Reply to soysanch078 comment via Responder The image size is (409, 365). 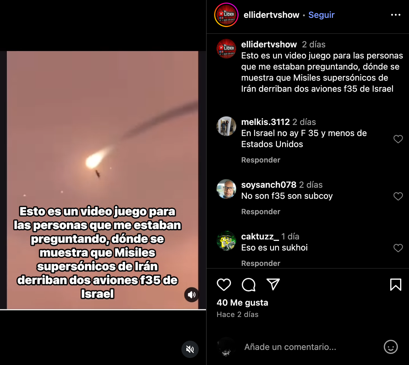(261, 212)
